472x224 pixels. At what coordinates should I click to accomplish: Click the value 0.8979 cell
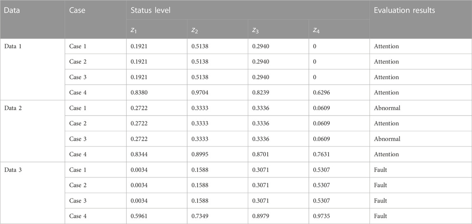[278, 216]
